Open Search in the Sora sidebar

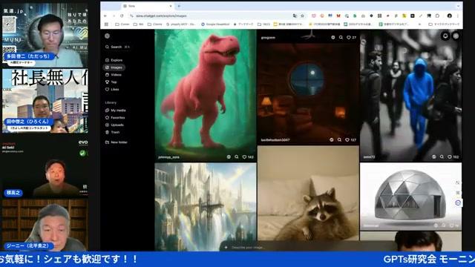(117, 47)
